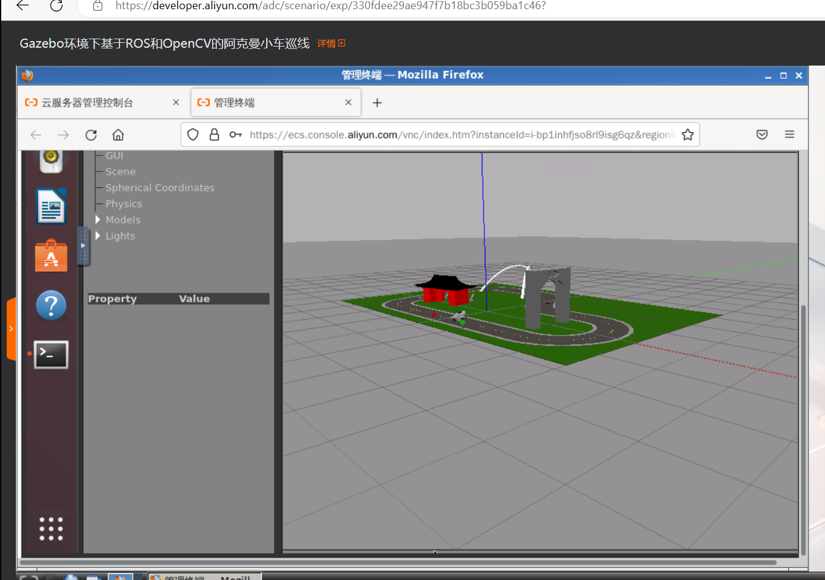This screenshot has height=580, width=825.
Task: Open the Help icon in dock
Action: pos(51,305)
